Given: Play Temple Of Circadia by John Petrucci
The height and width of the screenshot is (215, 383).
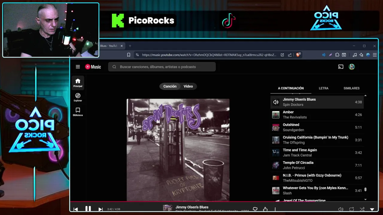Looking at the screenshot, I should pos(317,165).
